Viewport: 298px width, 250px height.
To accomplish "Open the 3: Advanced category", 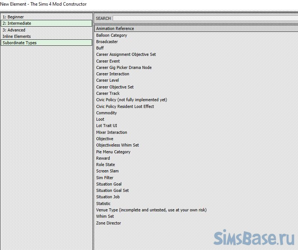I will click(14, 30).
